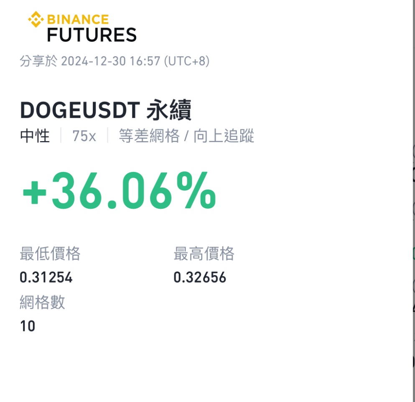Click the BINANCE wordmark text
Image resolution: width=415 pixels, height=402 pixels.
(x=78, y=20)
